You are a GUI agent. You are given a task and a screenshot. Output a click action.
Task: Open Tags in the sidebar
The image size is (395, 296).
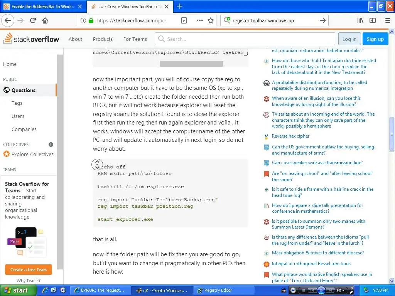coord(17,103)
